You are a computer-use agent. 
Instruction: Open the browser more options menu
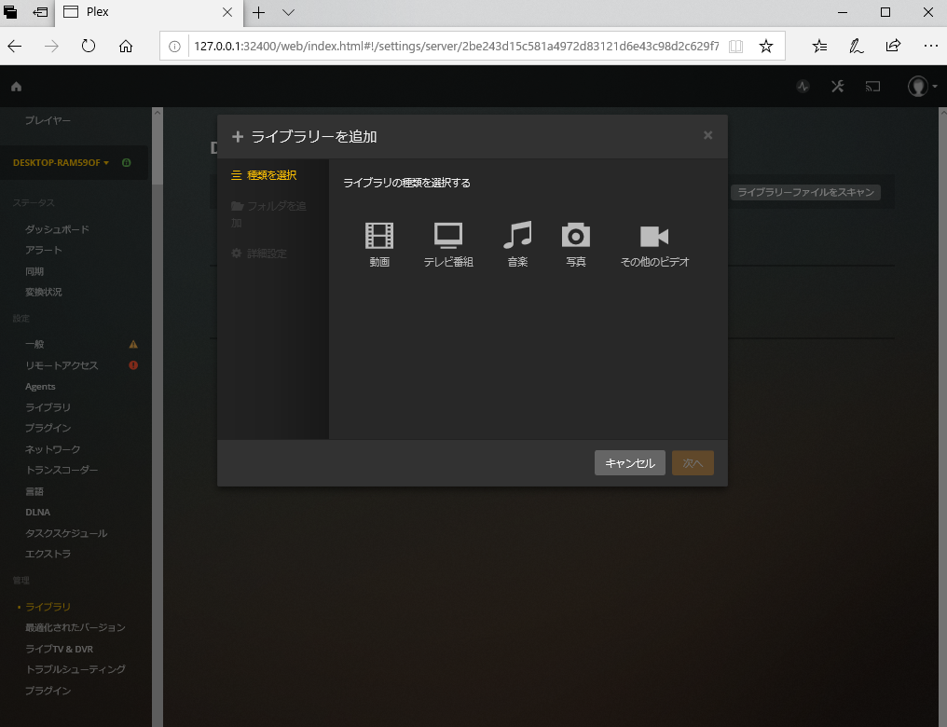click(931, 46)
